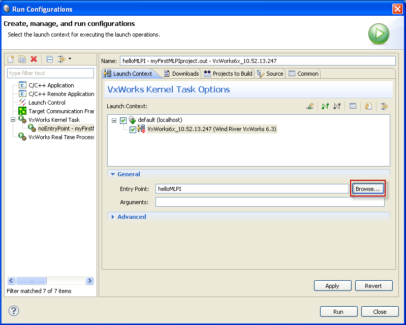Click the Entry Point input field

(x=252, y=188)
